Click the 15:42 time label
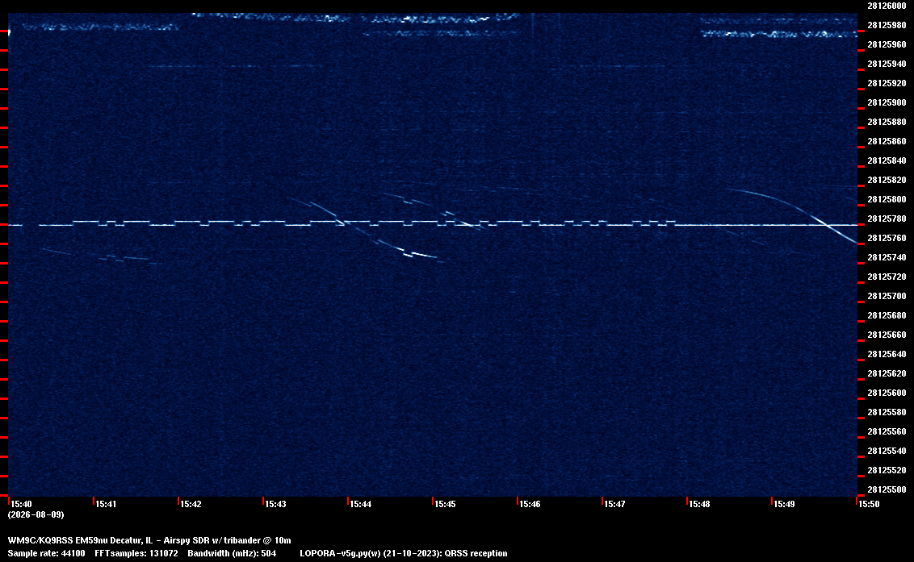 191,504
